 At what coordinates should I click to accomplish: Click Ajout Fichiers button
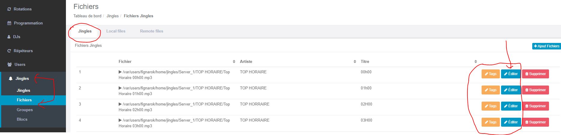pos(547,46)
